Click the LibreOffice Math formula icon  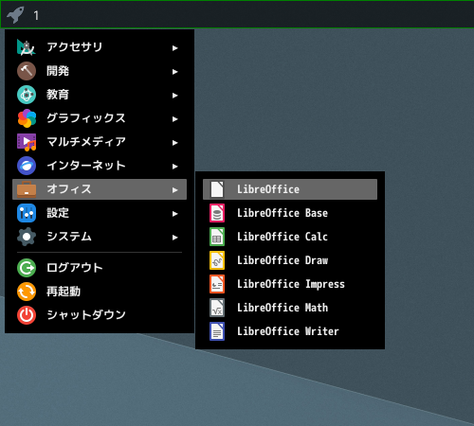coord(217,308)
